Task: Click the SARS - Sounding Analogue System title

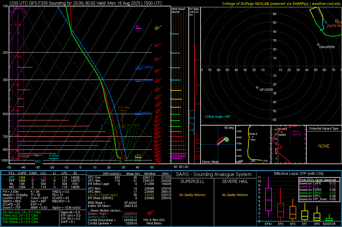Action: (x=214, y=175)
